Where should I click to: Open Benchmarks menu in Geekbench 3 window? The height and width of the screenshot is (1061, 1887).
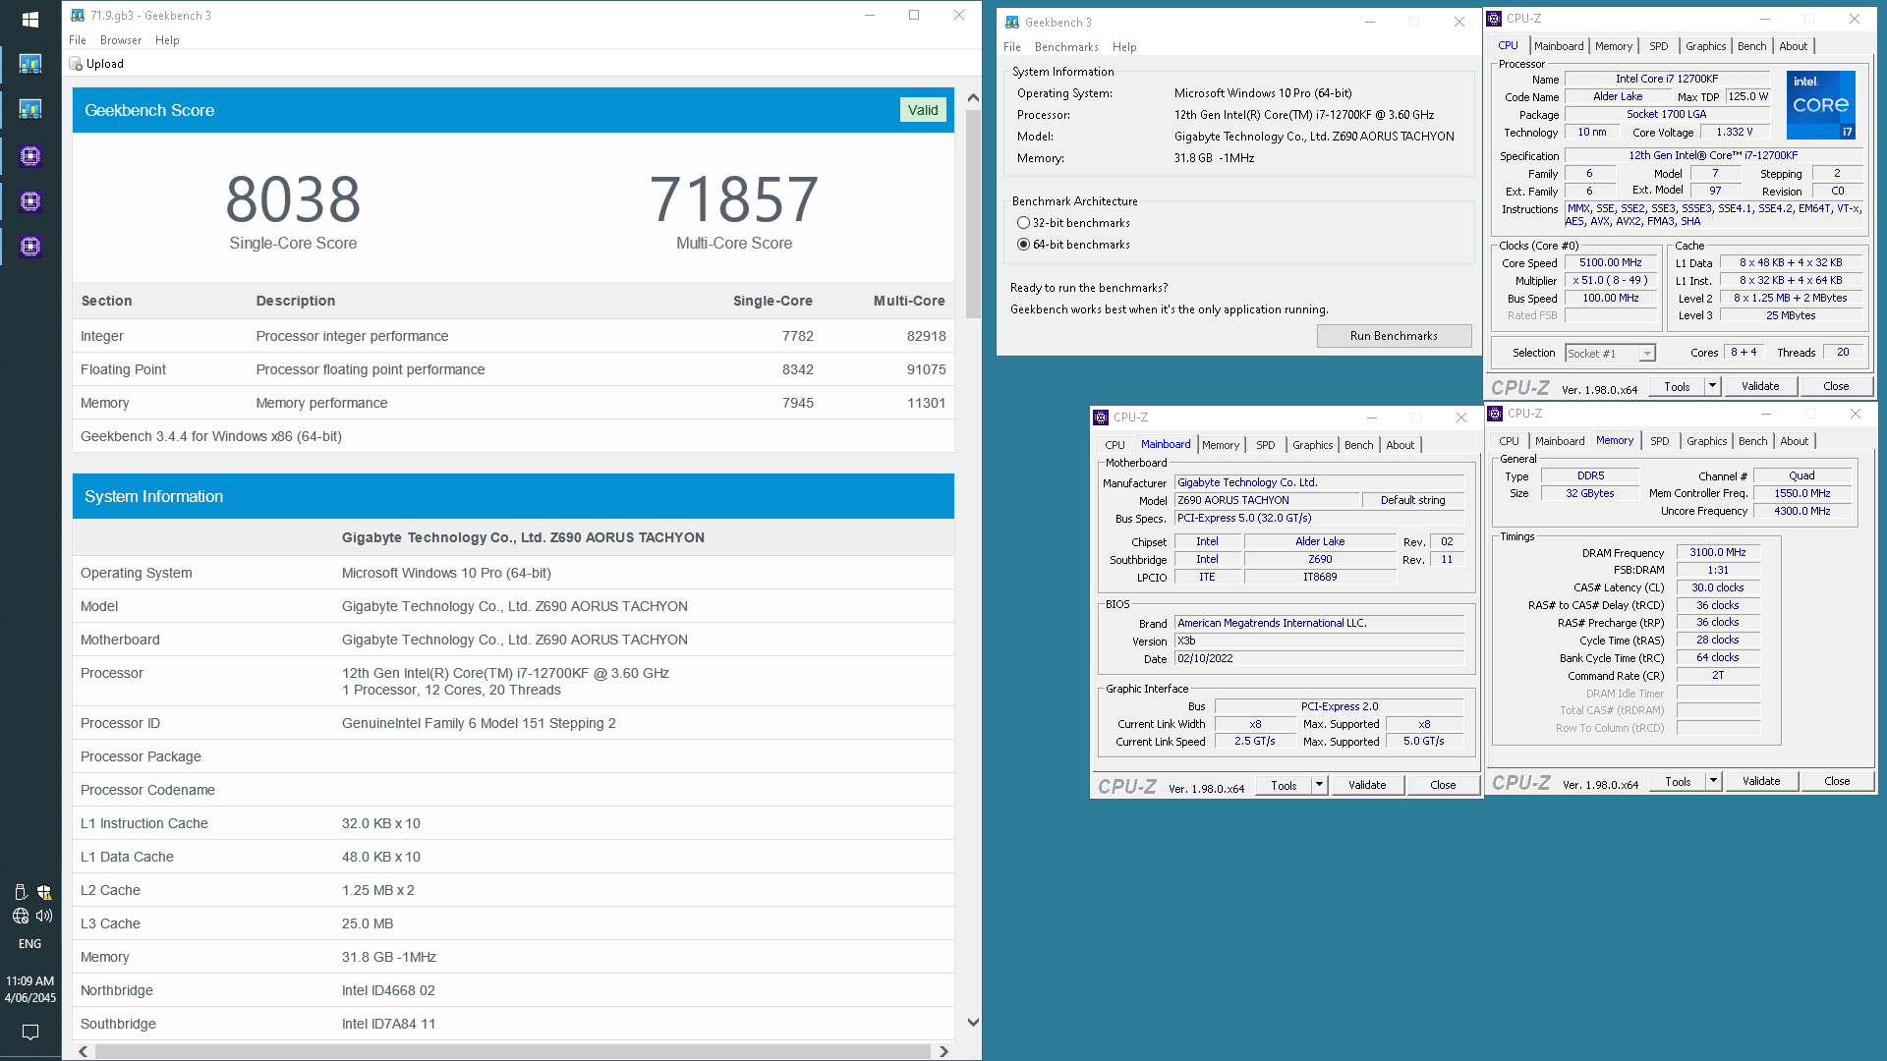[1066, 47]
